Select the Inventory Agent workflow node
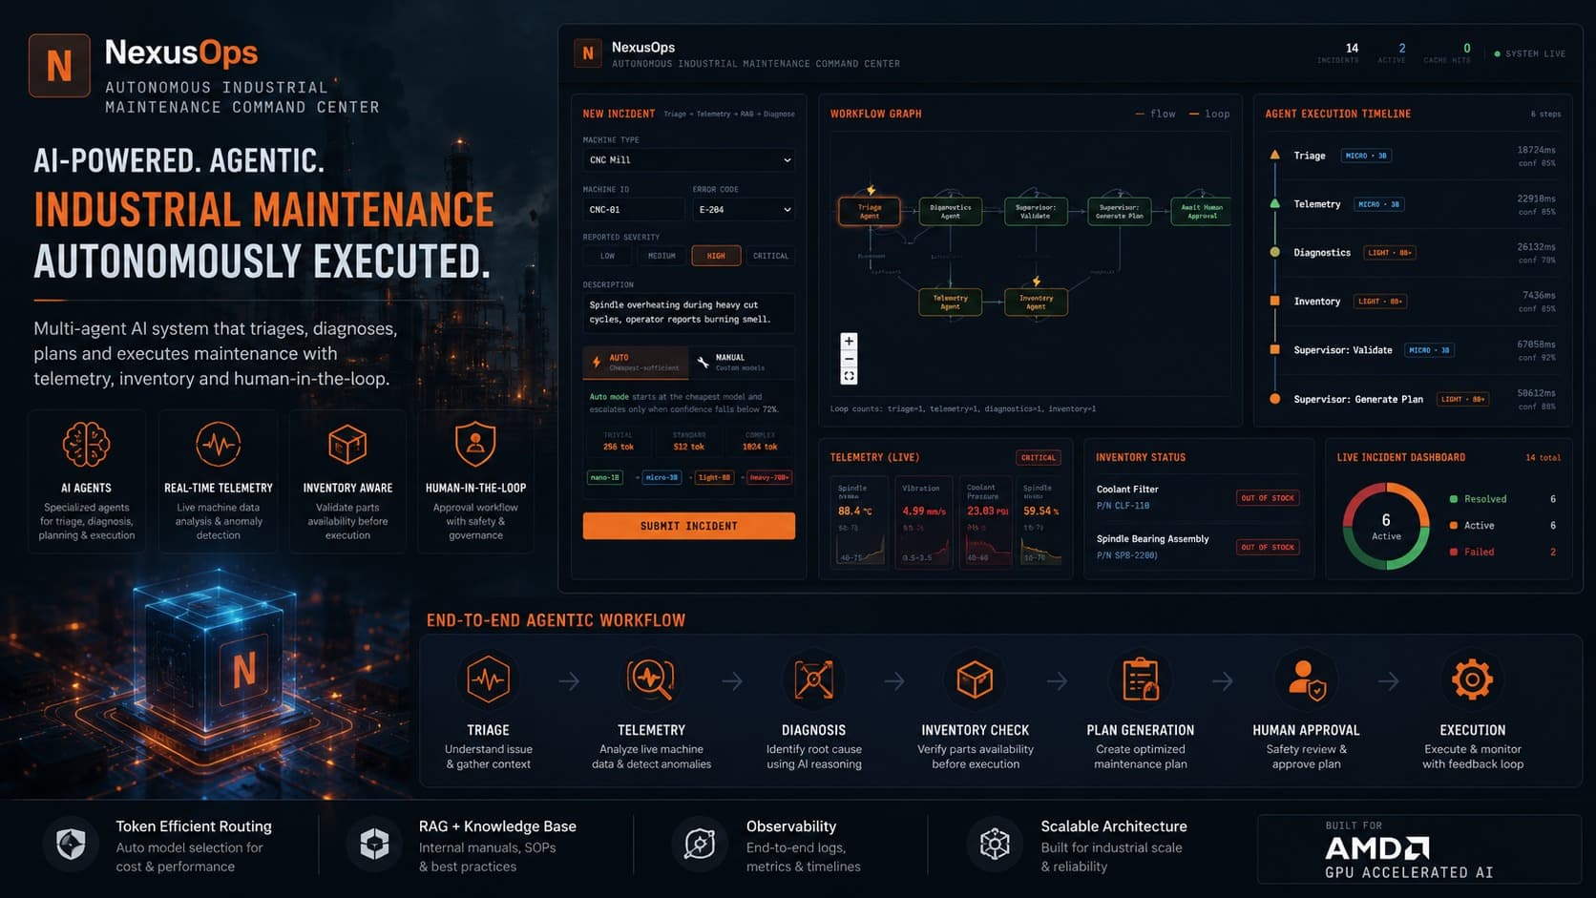This screenshot has width=1596, height=898. tap(1036, 302)
